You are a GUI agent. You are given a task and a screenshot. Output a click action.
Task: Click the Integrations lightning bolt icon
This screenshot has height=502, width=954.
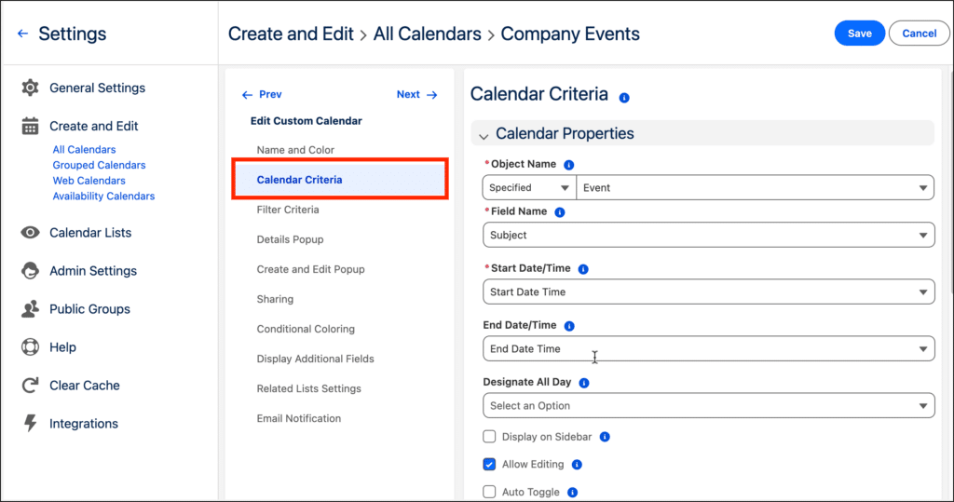point(31,424)
